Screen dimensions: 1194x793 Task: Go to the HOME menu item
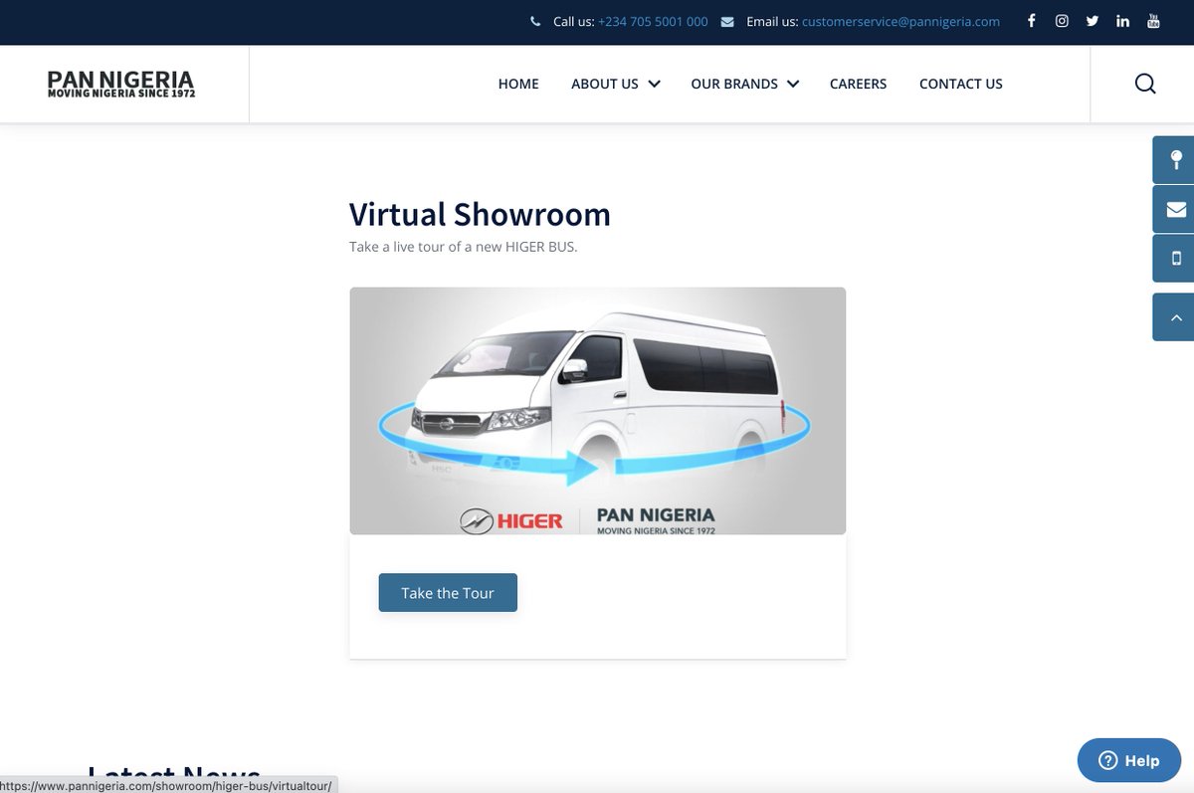[x=518, y=84]
